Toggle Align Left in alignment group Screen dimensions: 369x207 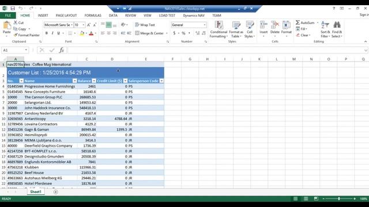click(x=103, y=33)
